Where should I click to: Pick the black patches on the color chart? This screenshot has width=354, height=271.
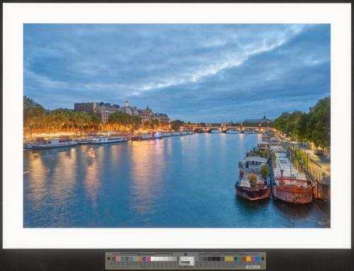pos(213,258)
